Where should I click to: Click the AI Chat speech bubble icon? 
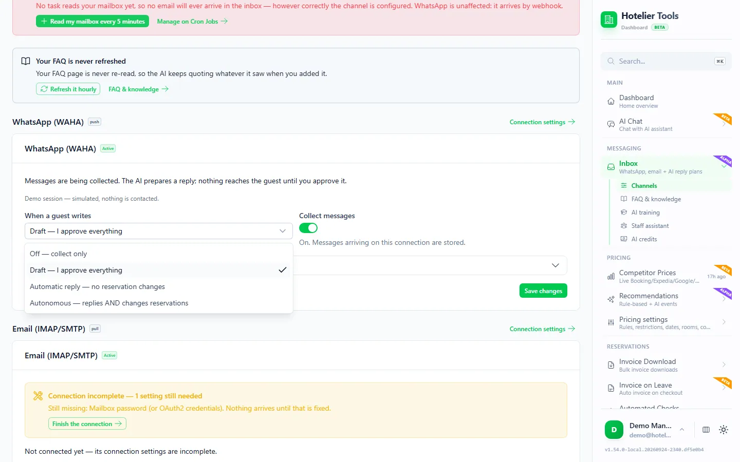pos(611,124)
